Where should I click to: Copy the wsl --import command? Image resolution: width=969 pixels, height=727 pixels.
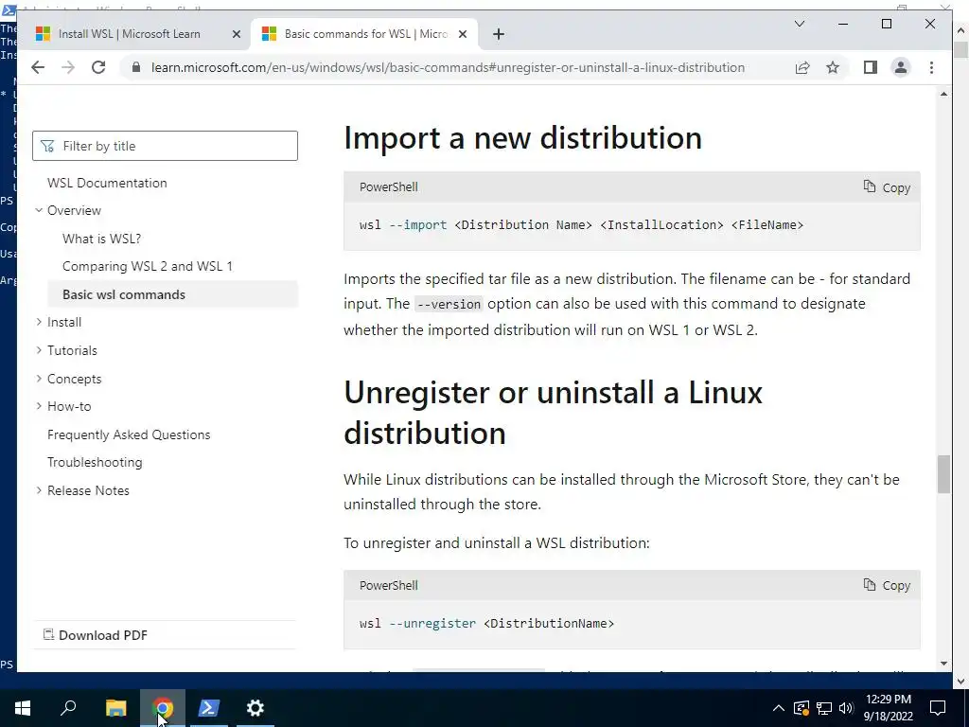887,187
